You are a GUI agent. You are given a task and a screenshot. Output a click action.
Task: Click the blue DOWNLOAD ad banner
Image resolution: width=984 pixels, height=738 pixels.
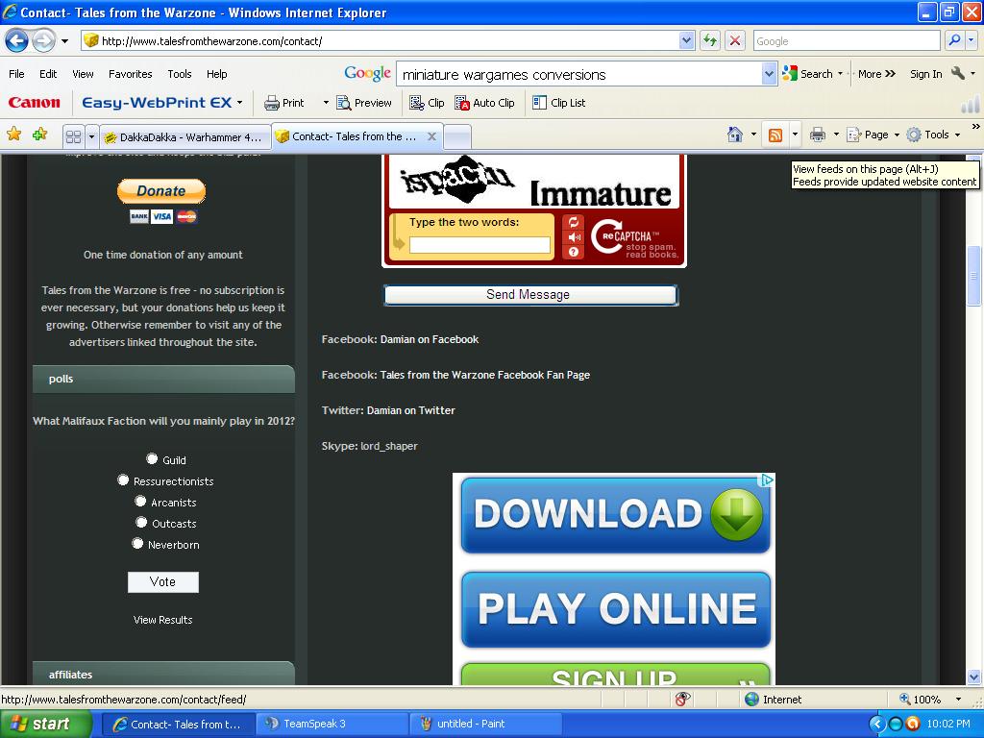615,515
